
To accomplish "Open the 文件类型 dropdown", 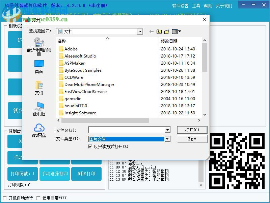I will pos(167,139).
